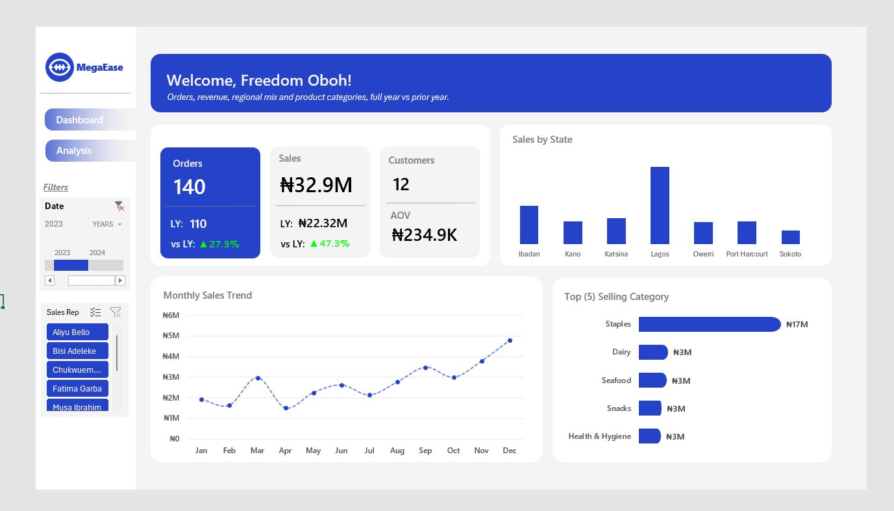The height and width of the screenshot is (511, 894).
Task: Select the Sales KPI card value ₦32.9M
Action: click(316, 185)
